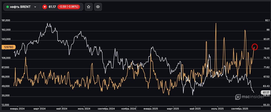271x112 pixels.
Task: Click the 83.91 right-axis value
Action: click(x=267, y=39)
